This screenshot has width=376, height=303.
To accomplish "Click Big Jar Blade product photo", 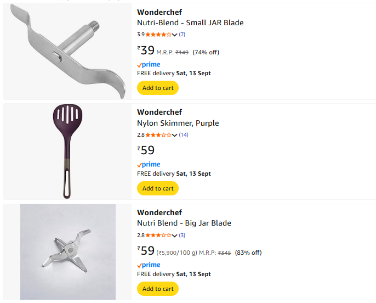I will (68, 252).
